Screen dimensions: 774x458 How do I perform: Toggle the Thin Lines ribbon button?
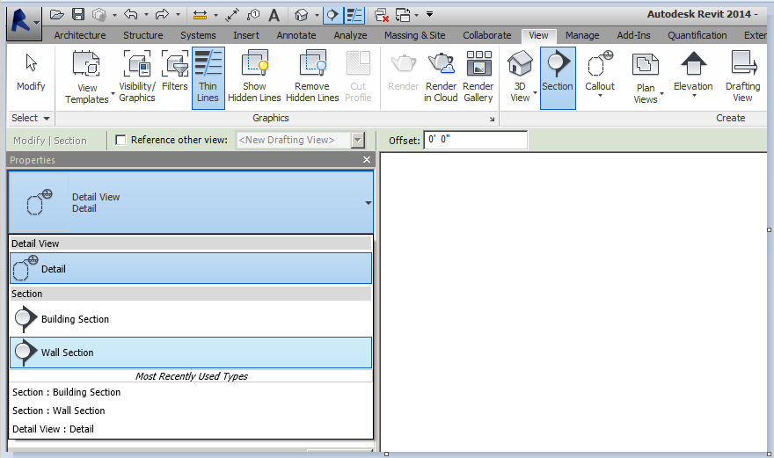[x=208, y=77]
